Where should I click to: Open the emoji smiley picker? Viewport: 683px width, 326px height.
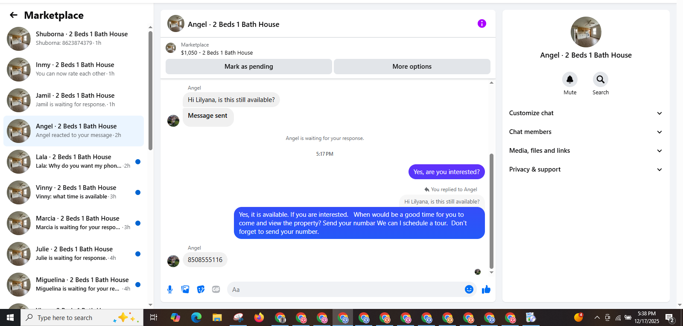[469, 289]
